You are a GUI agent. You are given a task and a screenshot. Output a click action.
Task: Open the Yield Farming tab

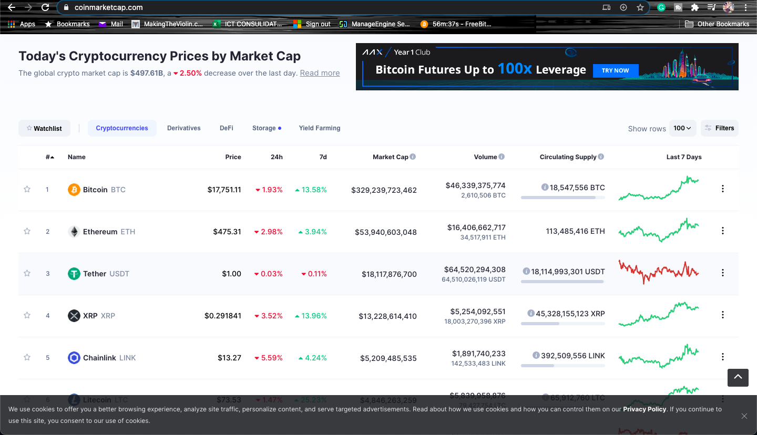pos(320,128)
